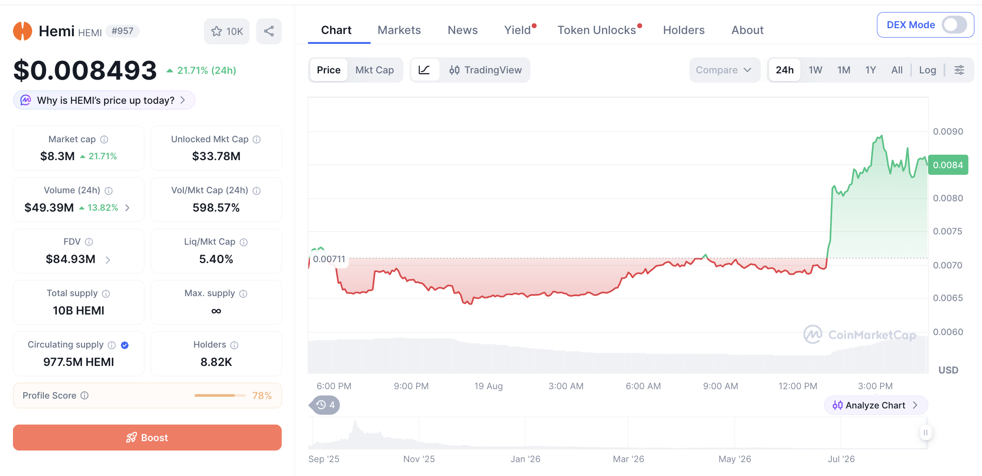
Task: Click Profile Score info icon
Action: pos(85,395)
